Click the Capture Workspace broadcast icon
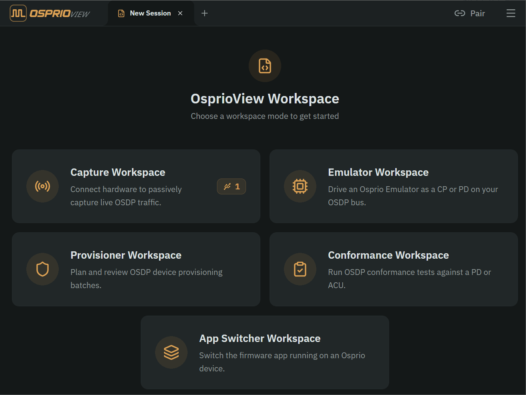526x395 pixels. 43,186
